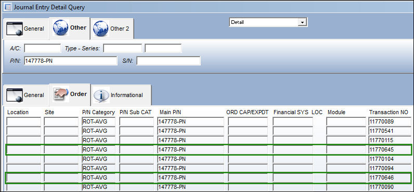
Task: Click the Location cell in the 11770089 row
Action: [x=24, y=121]
